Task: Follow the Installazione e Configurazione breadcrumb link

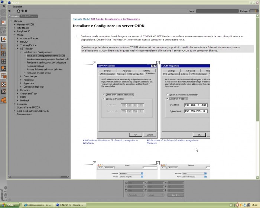Action: tap(122, 19)
